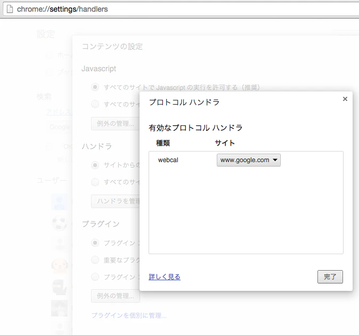This screenshot has width=359, height=335.
Task: Click the soccer ball user avatar
Action: [x=60, y=223]
